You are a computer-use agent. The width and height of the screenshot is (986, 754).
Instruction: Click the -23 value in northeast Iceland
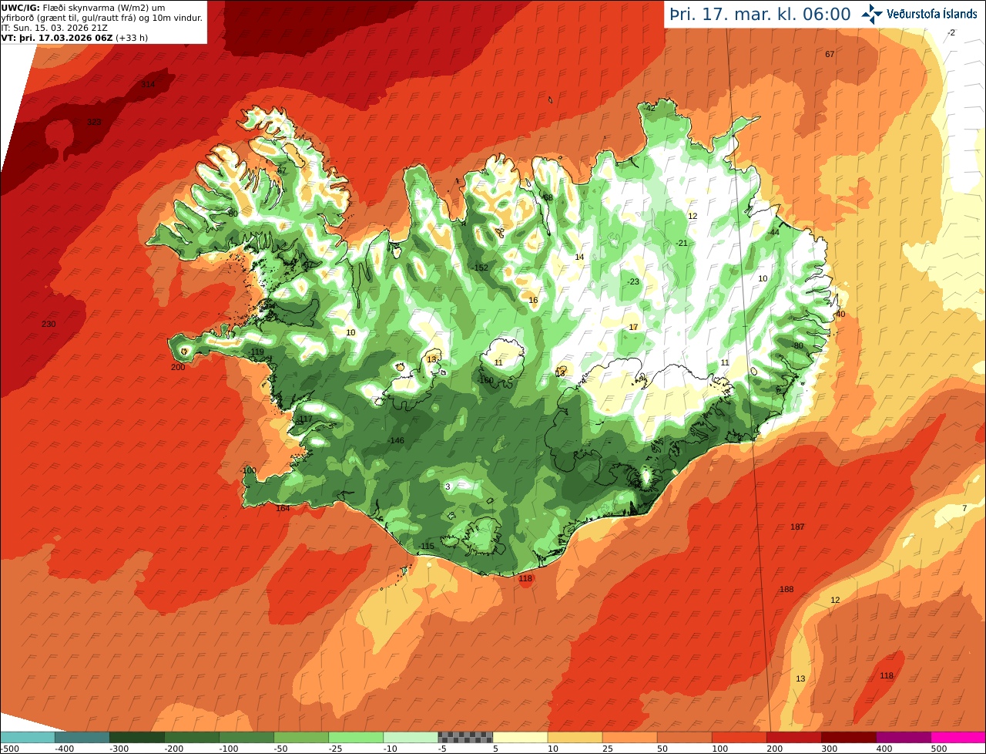tap(632, 281)
